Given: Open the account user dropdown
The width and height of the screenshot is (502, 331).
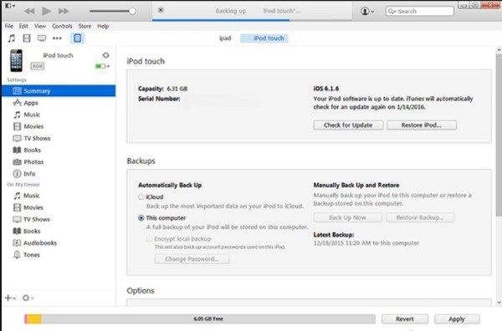Looking at the screenshot, I should coord(367,11).
